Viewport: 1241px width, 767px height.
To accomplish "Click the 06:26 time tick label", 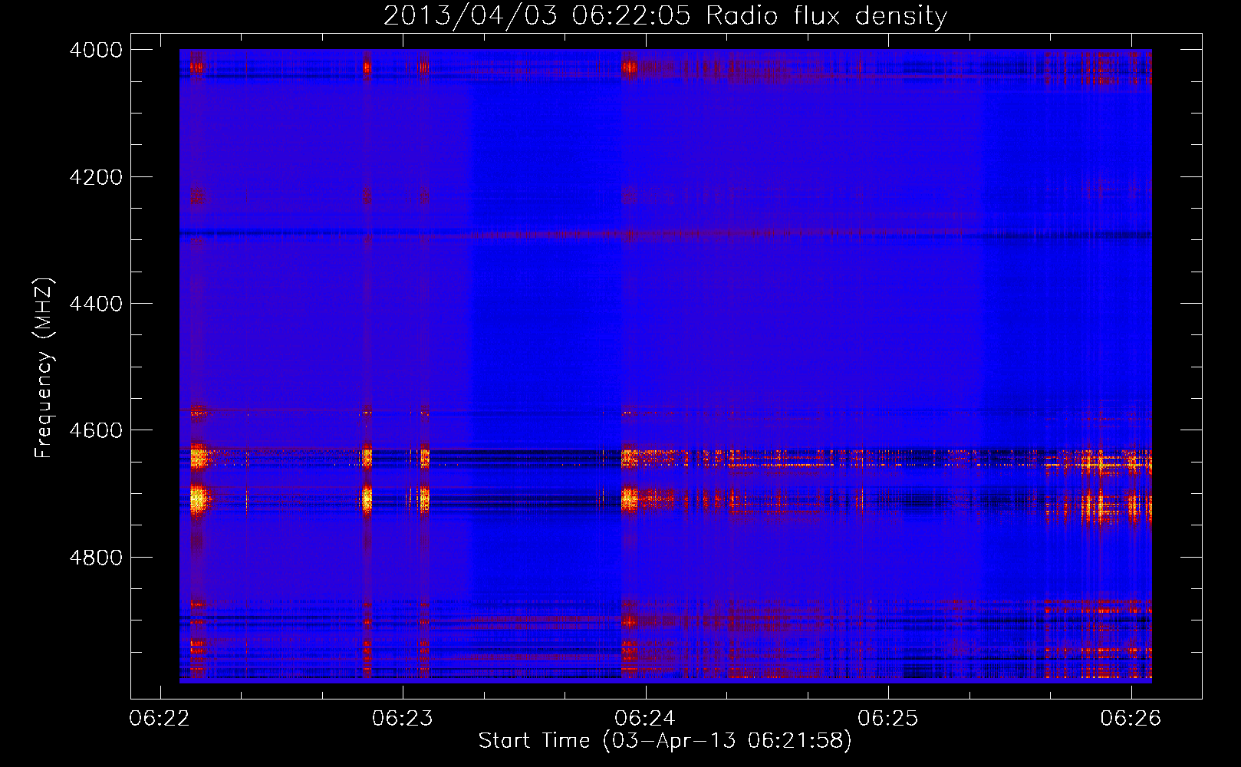I will [1131, 718].
